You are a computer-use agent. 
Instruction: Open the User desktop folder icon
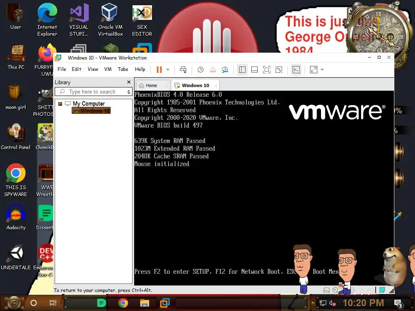tap(16, 17)
